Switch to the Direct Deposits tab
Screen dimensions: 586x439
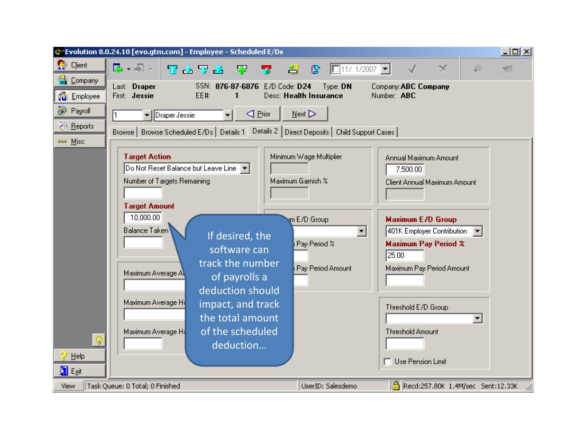307,132
